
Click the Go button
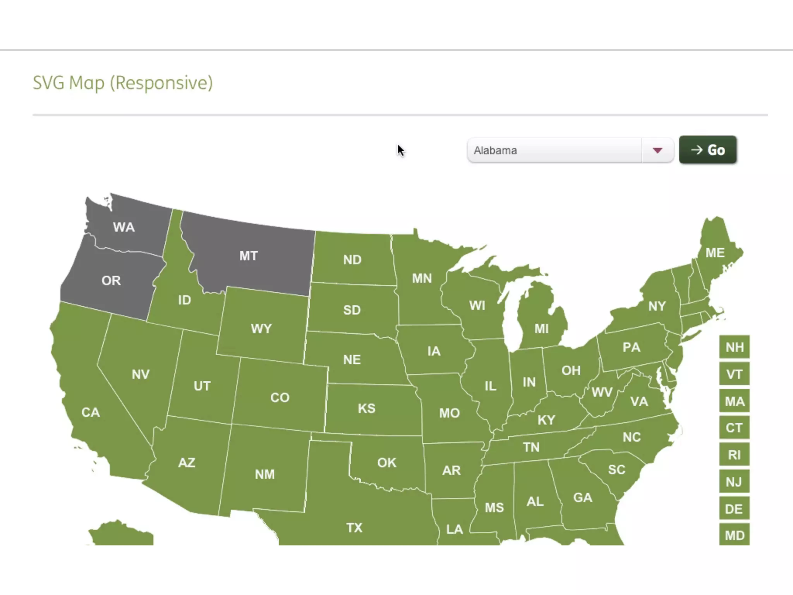[708, 150]
